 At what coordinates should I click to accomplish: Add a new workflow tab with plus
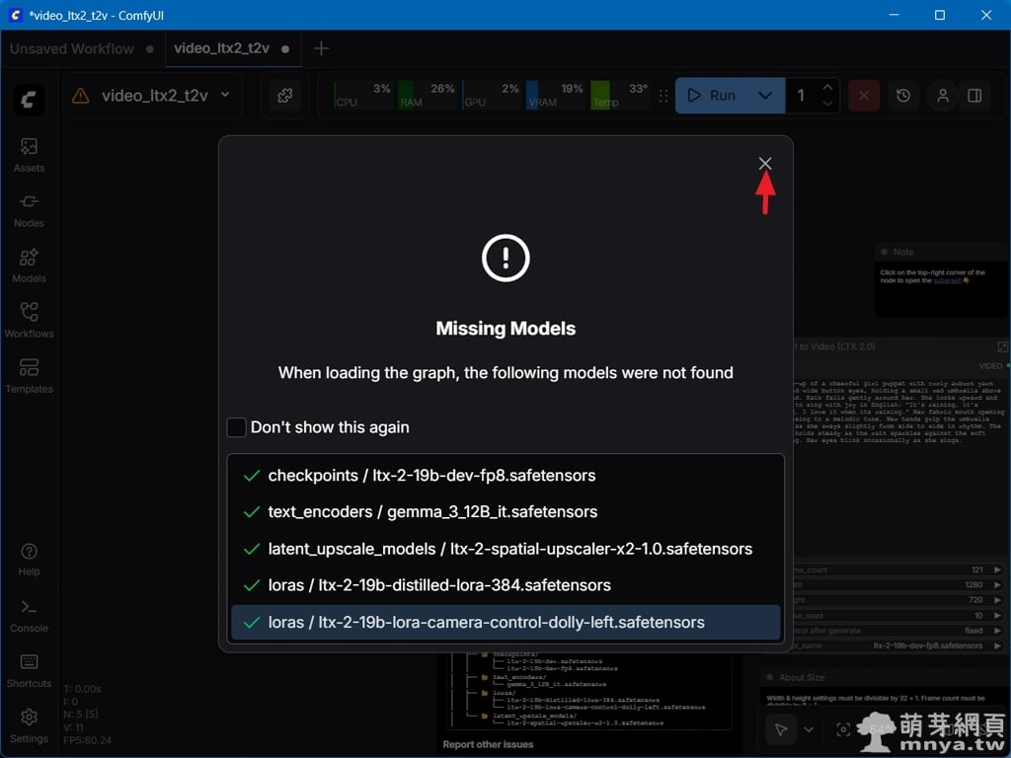pyautogui.click(x=321, y=48)
